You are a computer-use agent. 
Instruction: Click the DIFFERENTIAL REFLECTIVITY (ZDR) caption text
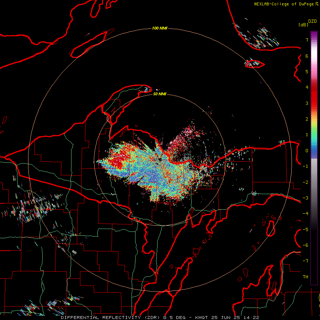[x=110, y=318]
